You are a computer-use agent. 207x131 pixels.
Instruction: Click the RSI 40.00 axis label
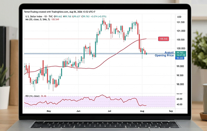tap(179, 104)
